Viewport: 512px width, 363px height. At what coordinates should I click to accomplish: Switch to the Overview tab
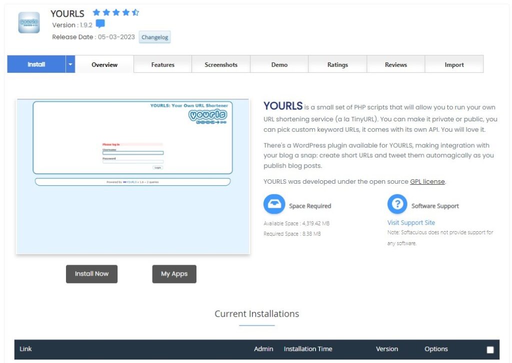(104, 64)
